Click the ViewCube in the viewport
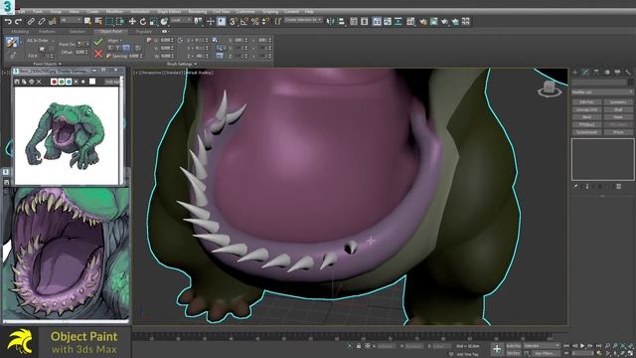Image resolution: width=636 pixels, height=358 pixels. coord(550,89)
